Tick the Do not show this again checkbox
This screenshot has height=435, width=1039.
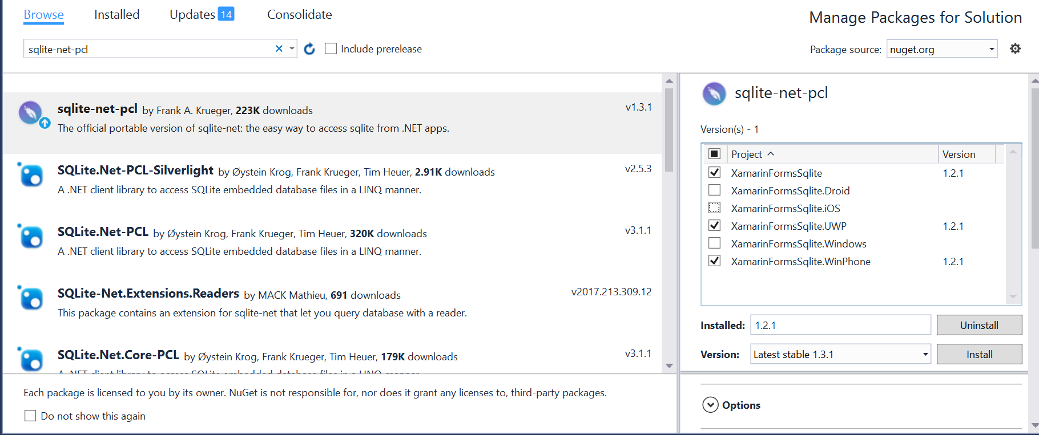(30, 416)
